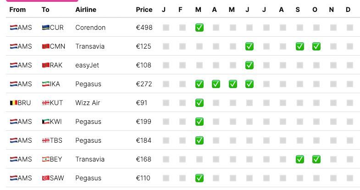Uncheck the March box in the Corendon row
360x190 pixels.
tap(199, 28)
